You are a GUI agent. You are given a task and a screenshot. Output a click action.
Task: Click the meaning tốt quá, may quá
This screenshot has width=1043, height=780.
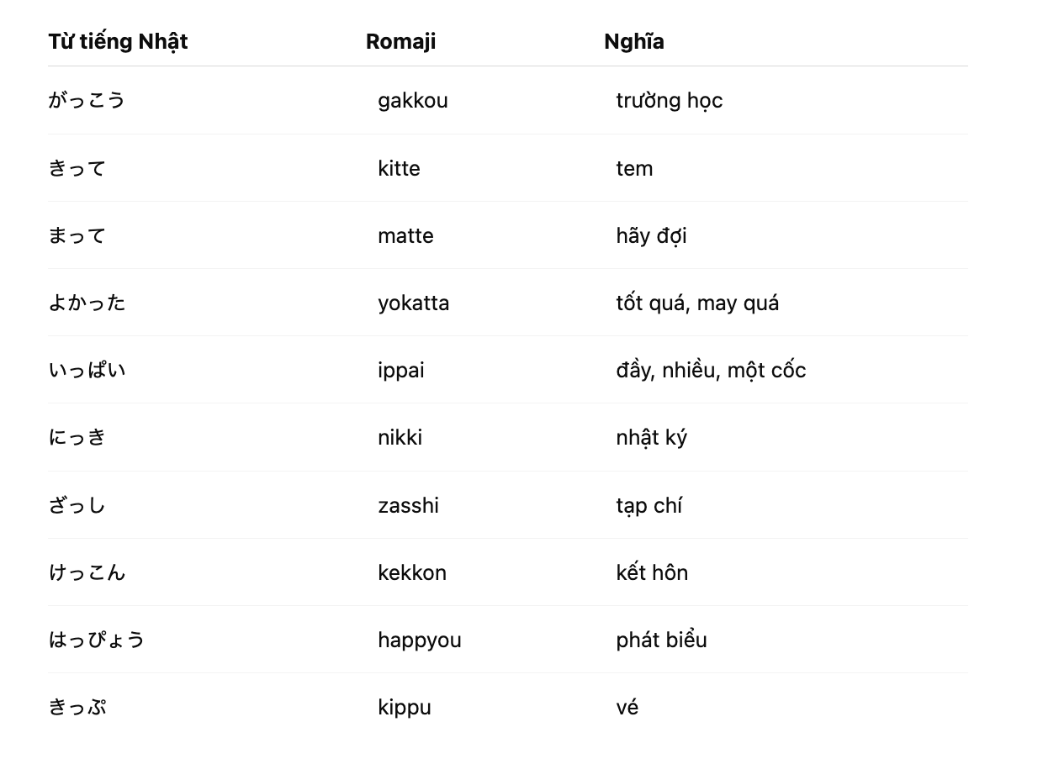(697, 303)
